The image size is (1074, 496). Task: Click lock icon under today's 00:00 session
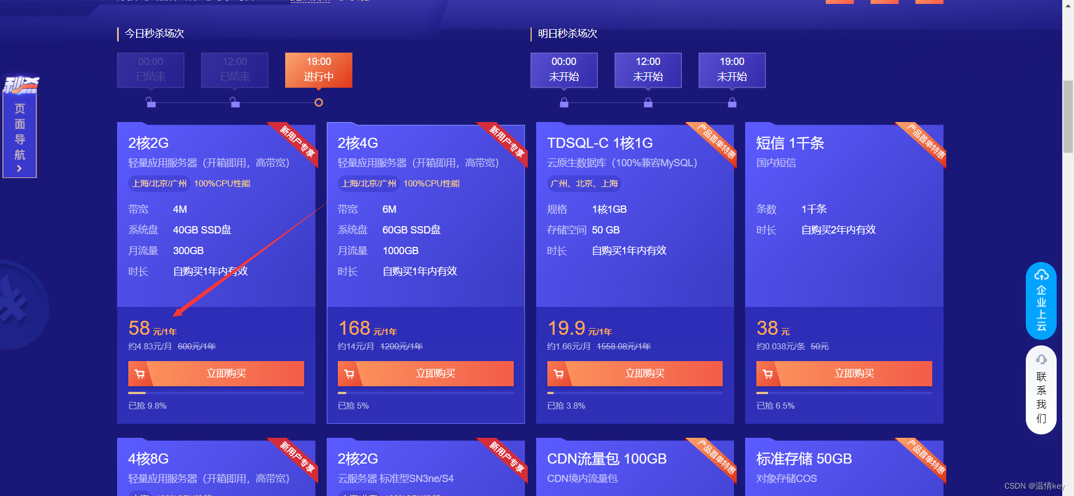pos(151,102)
